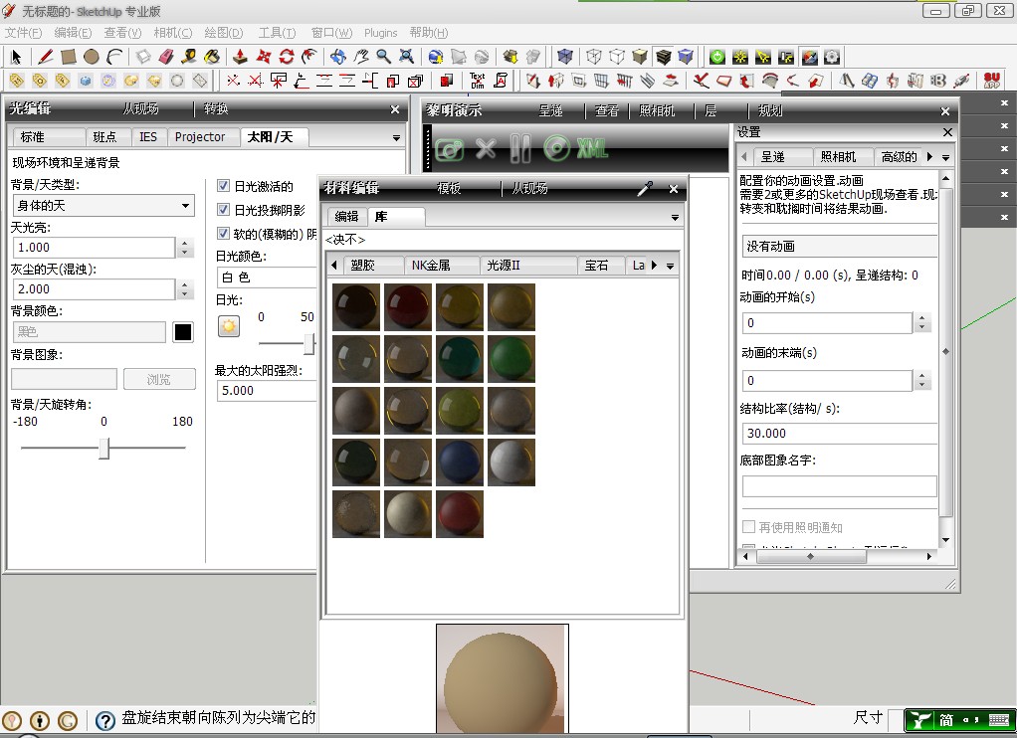Screen dimensions: 1017x738
Task: Open the SU APP plugin icon
Action: click(x=992, y=81)
